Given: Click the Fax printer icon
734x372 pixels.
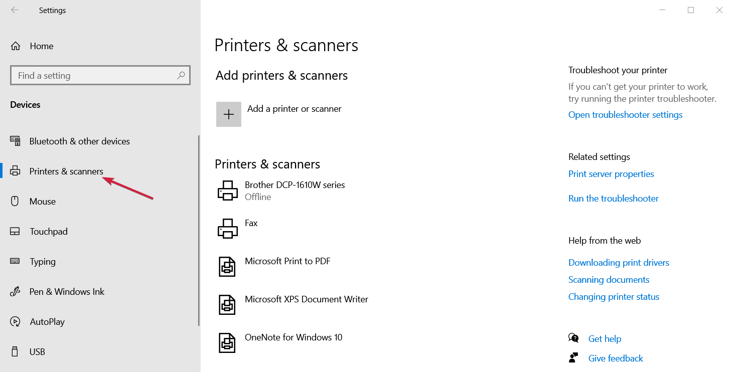Looking at the screenshot, I should click(x=228, y=229).
